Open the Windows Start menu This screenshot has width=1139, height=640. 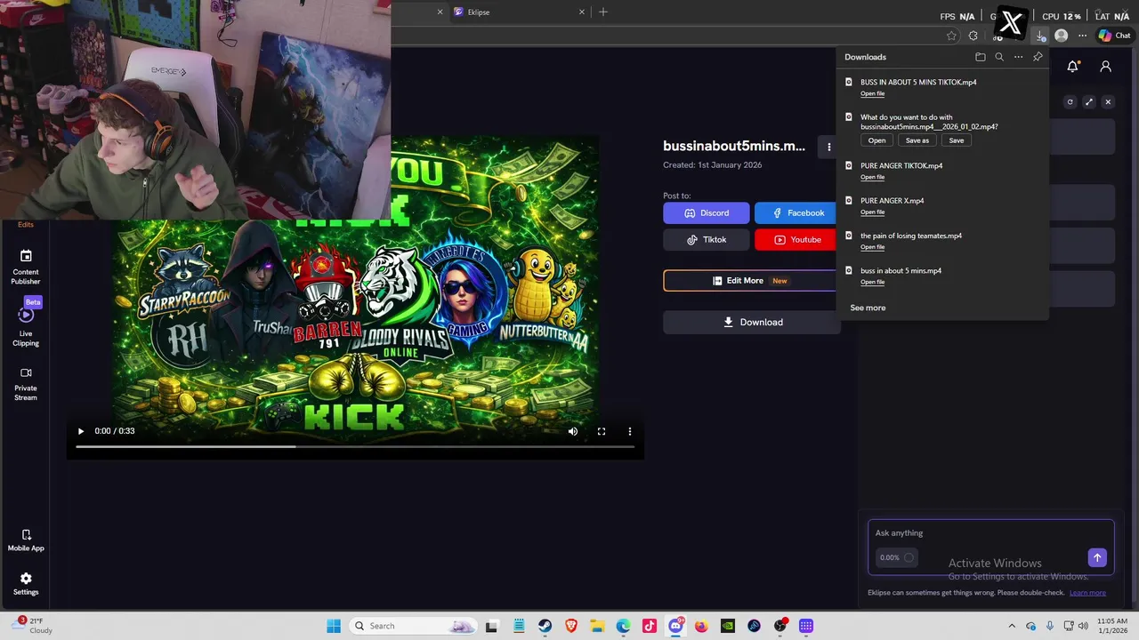[x=334, y=626]
